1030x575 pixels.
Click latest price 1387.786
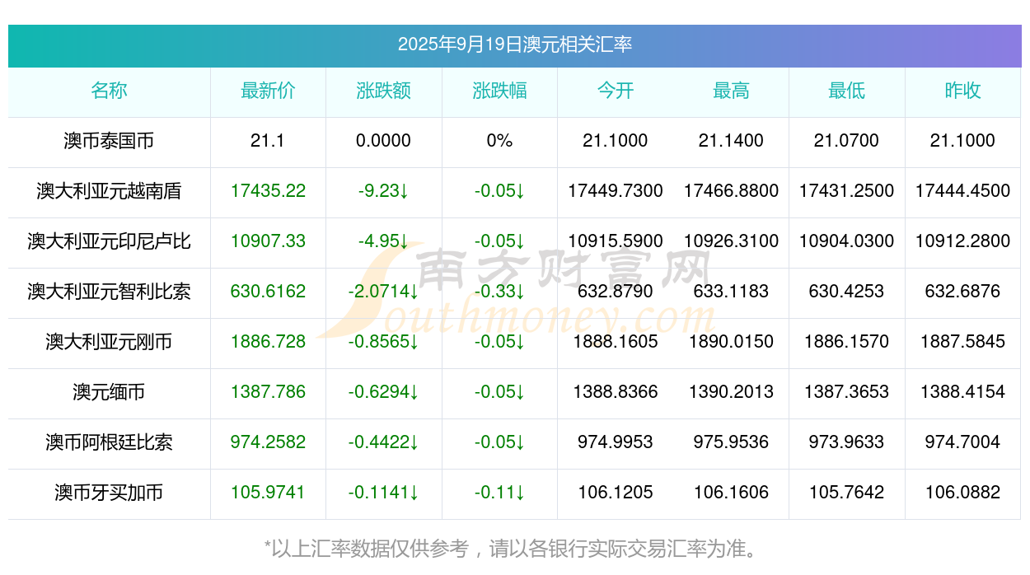click(x=268, y=392)
